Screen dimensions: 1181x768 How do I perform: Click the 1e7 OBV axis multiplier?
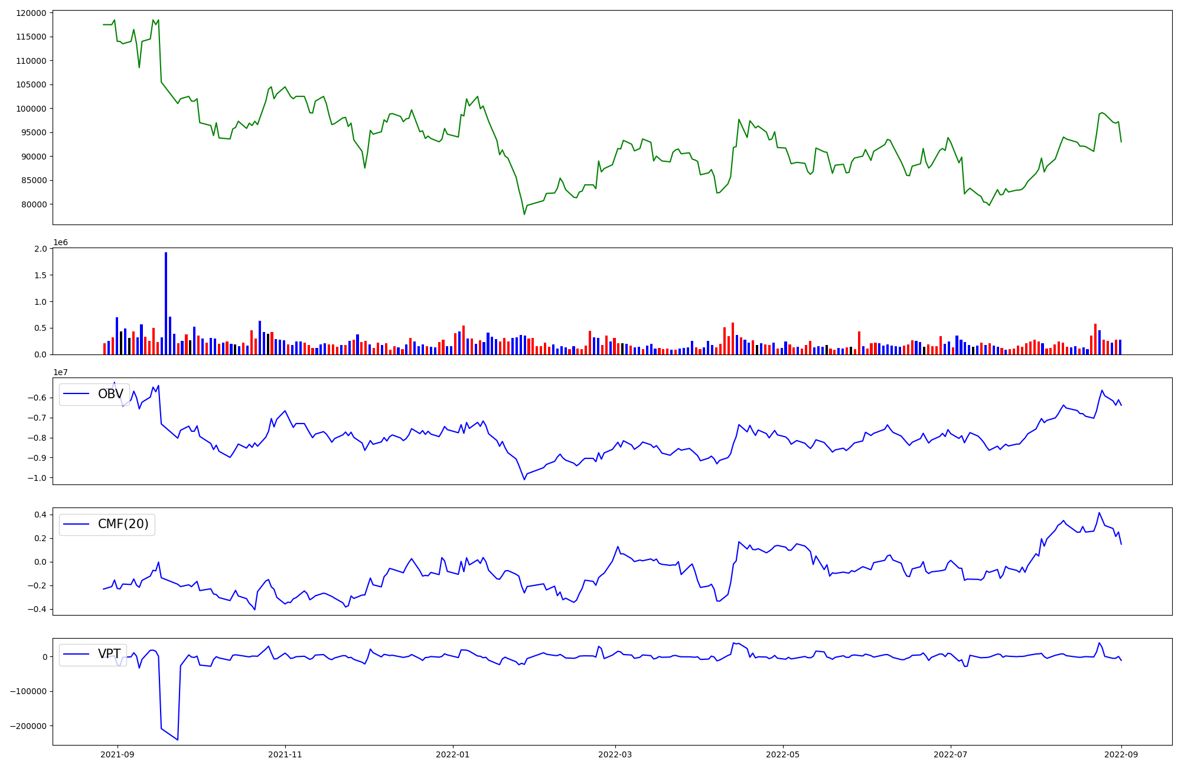pyautogui.click(x=60, y=372)
